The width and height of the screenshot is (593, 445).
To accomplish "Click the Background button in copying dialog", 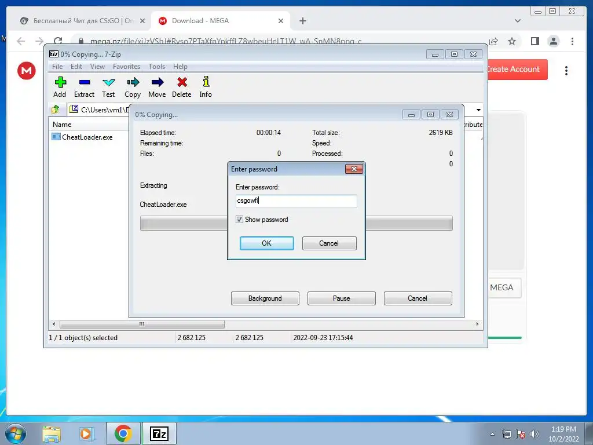I will 265,298.
